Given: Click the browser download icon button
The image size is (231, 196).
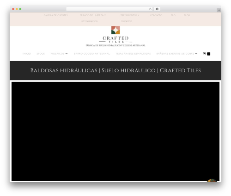Looking at the screenshot, I should 157,9.
